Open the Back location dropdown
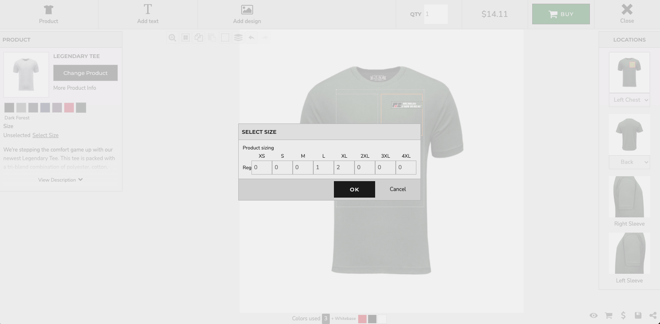 pos(629,162)
